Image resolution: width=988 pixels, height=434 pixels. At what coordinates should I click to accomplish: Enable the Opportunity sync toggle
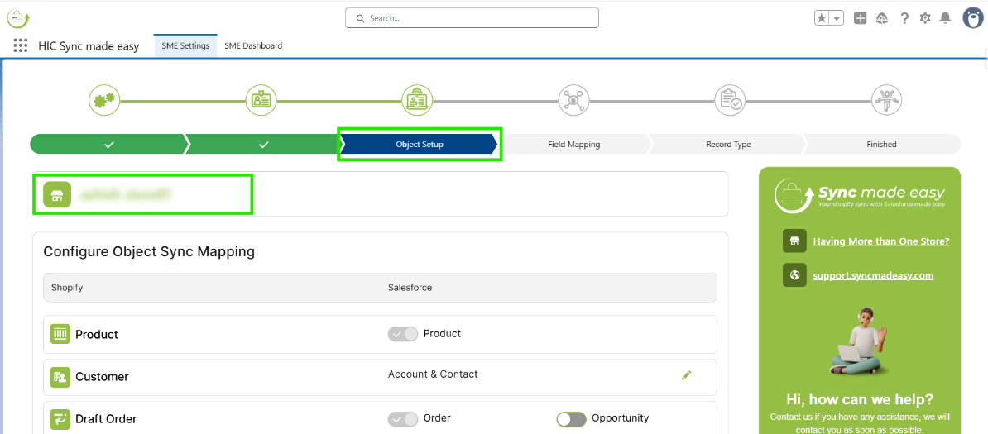click(x=571, y=419)
